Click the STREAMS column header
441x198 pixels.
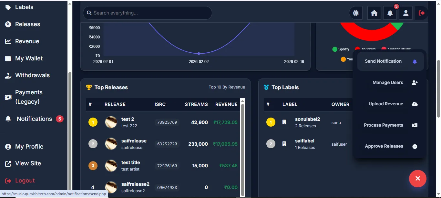(196, 104)
